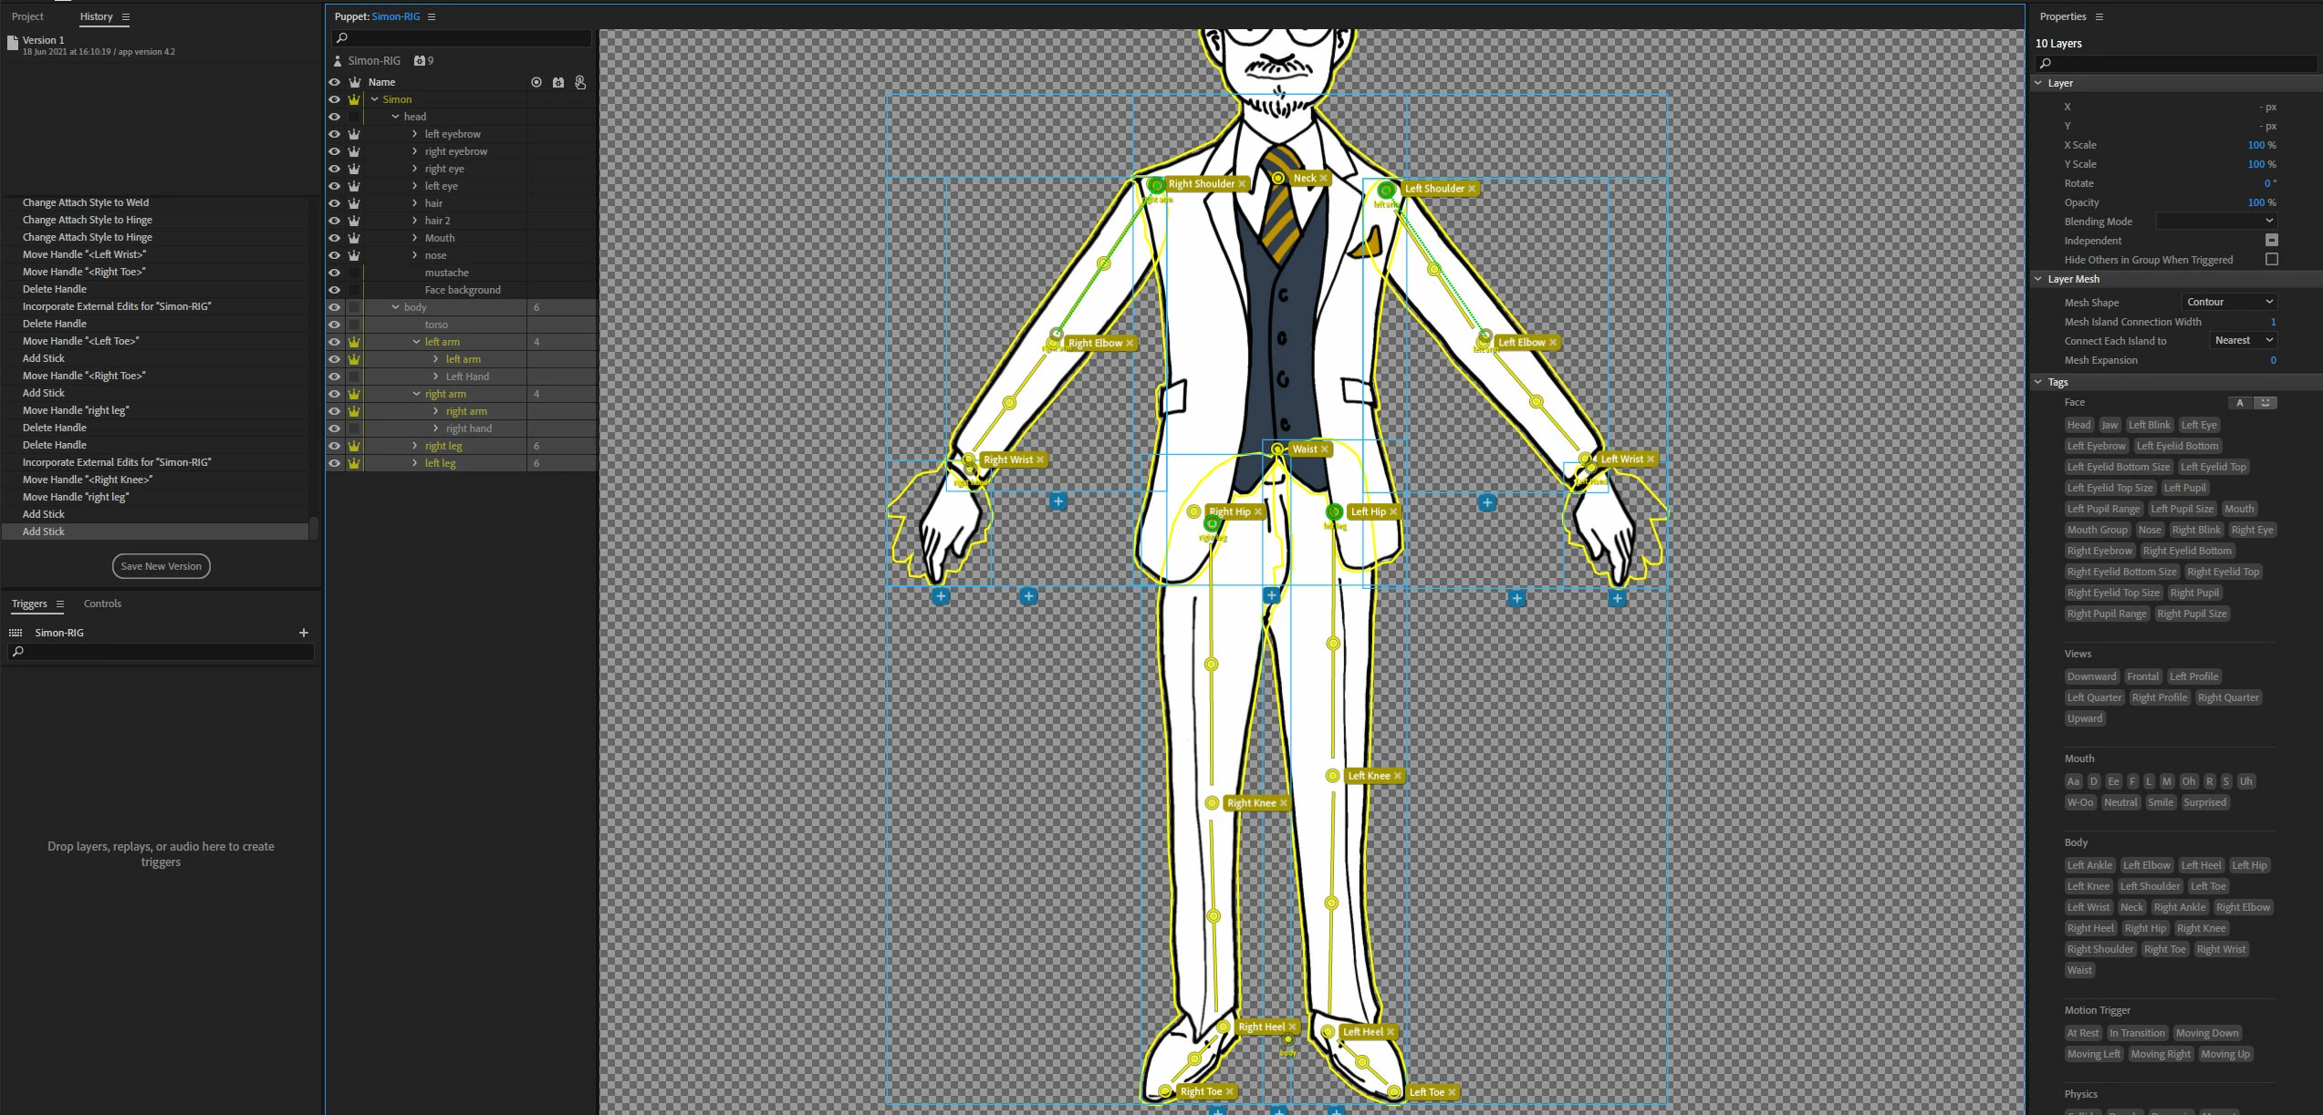
Task: Open the History panel menu icon
Action: tap(126, 16)
